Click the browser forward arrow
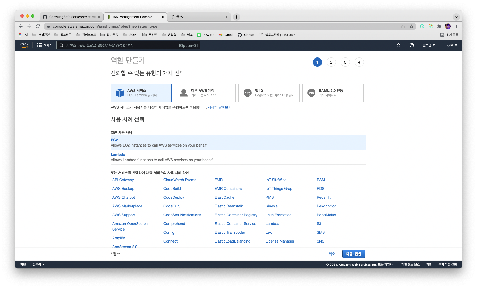Screen dimensions: 477x288 point(29,26)
